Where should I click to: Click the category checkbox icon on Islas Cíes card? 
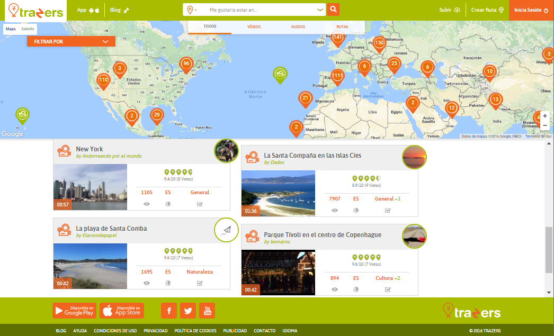[388, 211]
